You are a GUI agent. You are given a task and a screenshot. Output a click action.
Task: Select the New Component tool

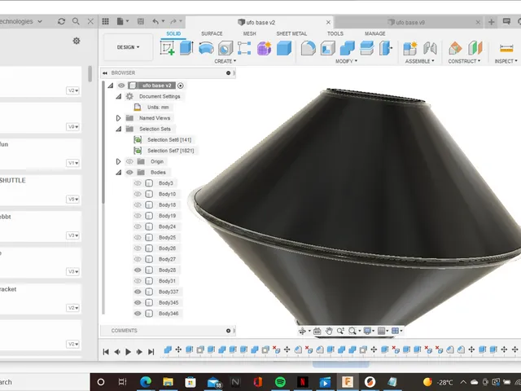pos(410,48)
